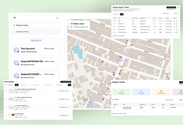Image resolution: width=183 pixels, height=125 pixels.
Task: Check the box for ticket row 1
Action: tap(114, 21)
